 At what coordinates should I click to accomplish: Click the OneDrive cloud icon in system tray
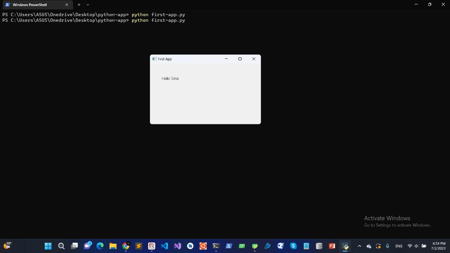(368, 246)
